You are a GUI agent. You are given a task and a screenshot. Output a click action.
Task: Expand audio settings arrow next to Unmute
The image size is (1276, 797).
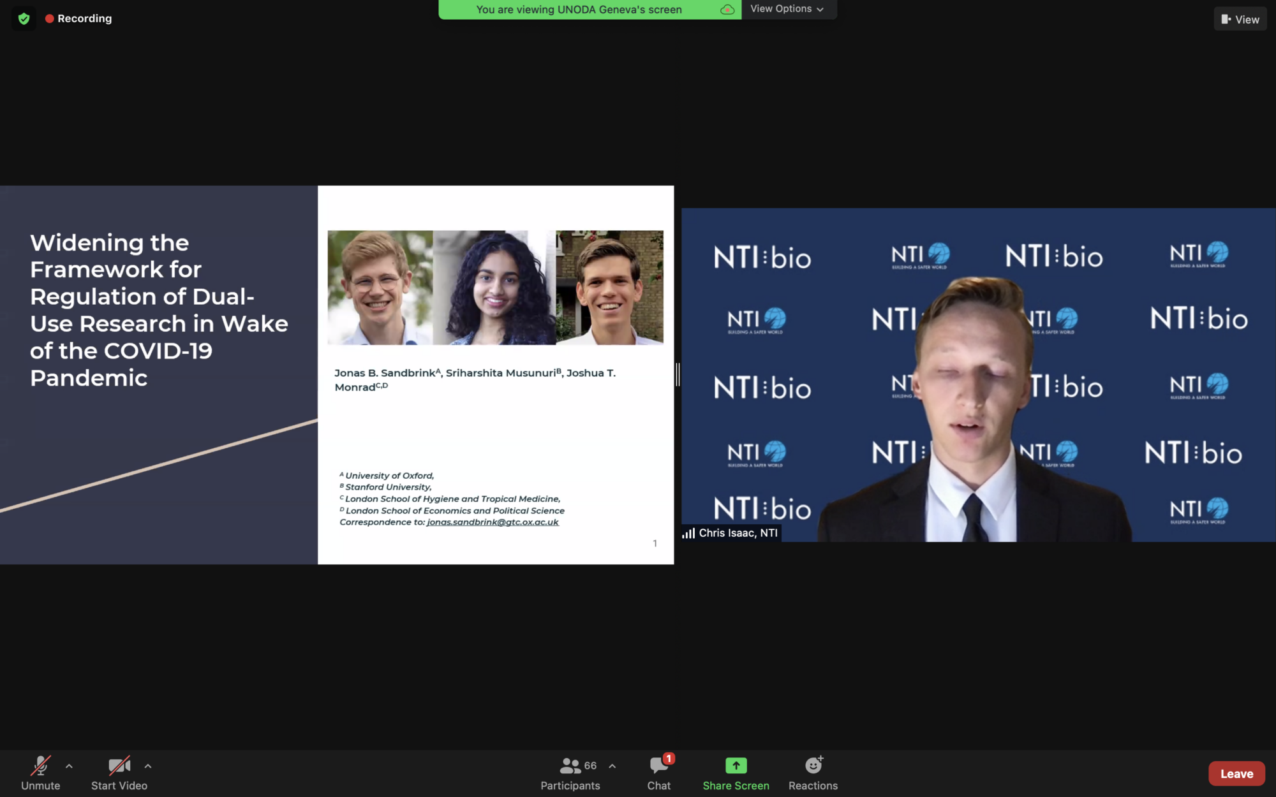click(69, 766)
